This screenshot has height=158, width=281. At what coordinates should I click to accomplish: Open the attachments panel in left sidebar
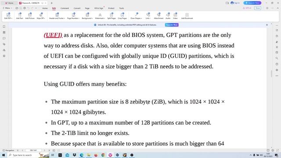click(x=4, y=44)
